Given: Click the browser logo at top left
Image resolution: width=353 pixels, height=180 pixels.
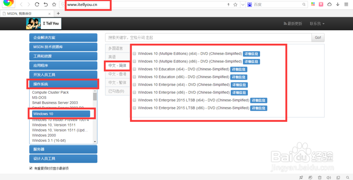Looking at the screenshot, I should [8, 3].
